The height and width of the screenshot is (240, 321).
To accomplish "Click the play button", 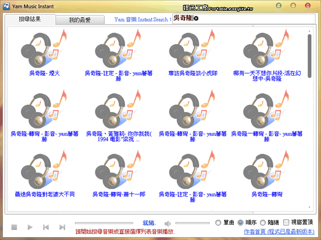I will click(x=30, y=227).
